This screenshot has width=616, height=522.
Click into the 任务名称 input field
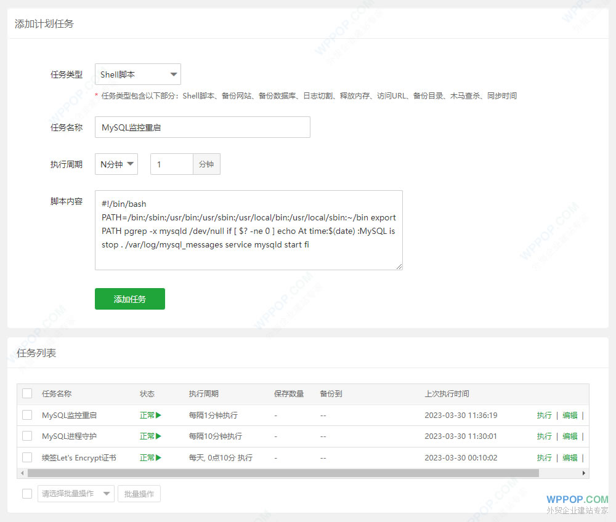202,127
